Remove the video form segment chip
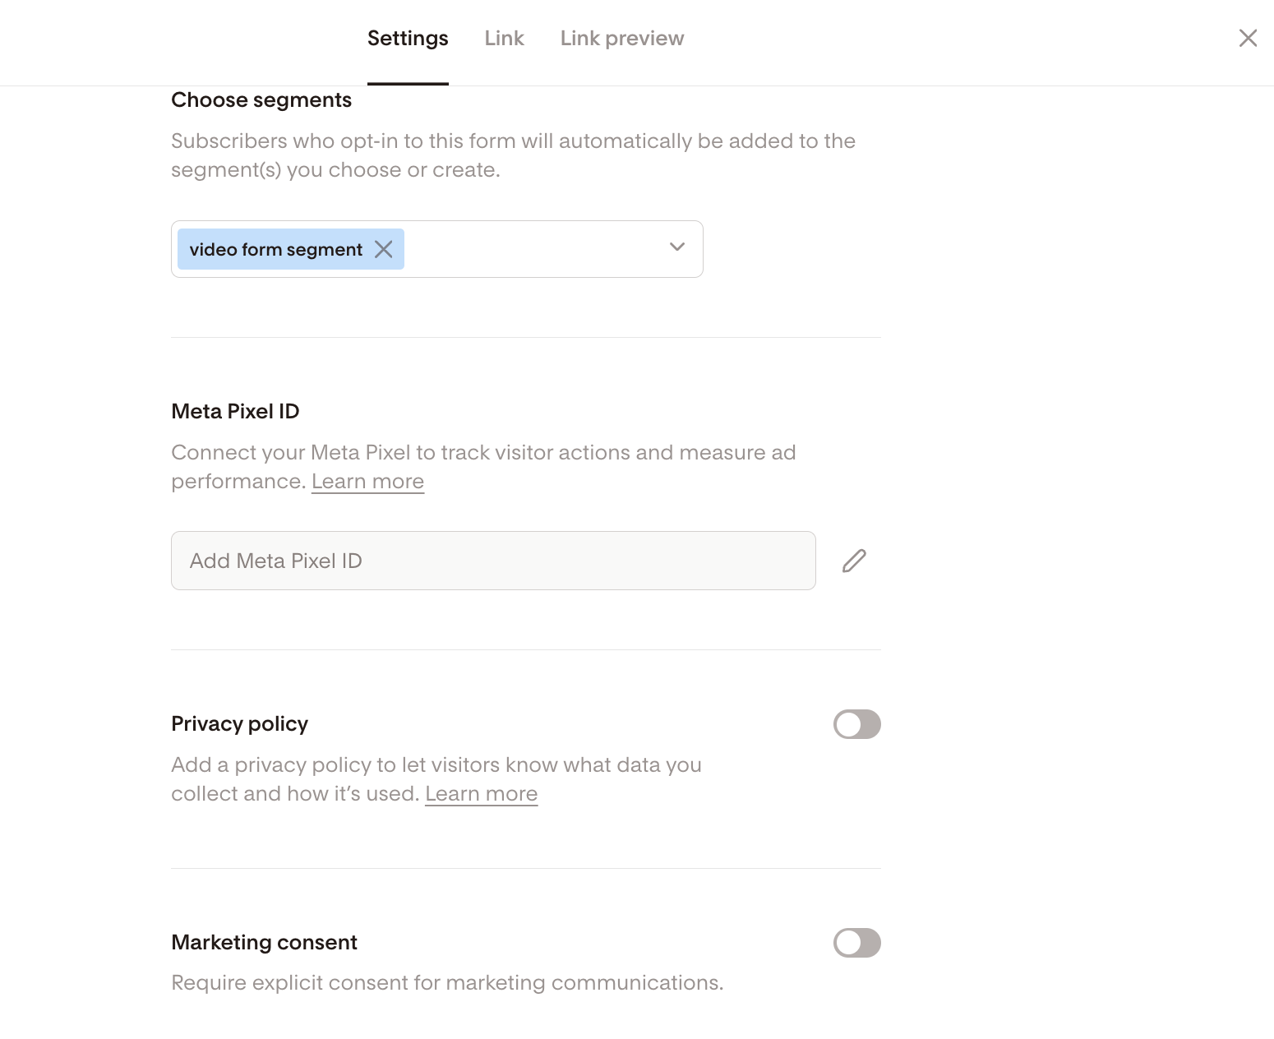The image size is (1274, 1039). [x=384, y=249]
